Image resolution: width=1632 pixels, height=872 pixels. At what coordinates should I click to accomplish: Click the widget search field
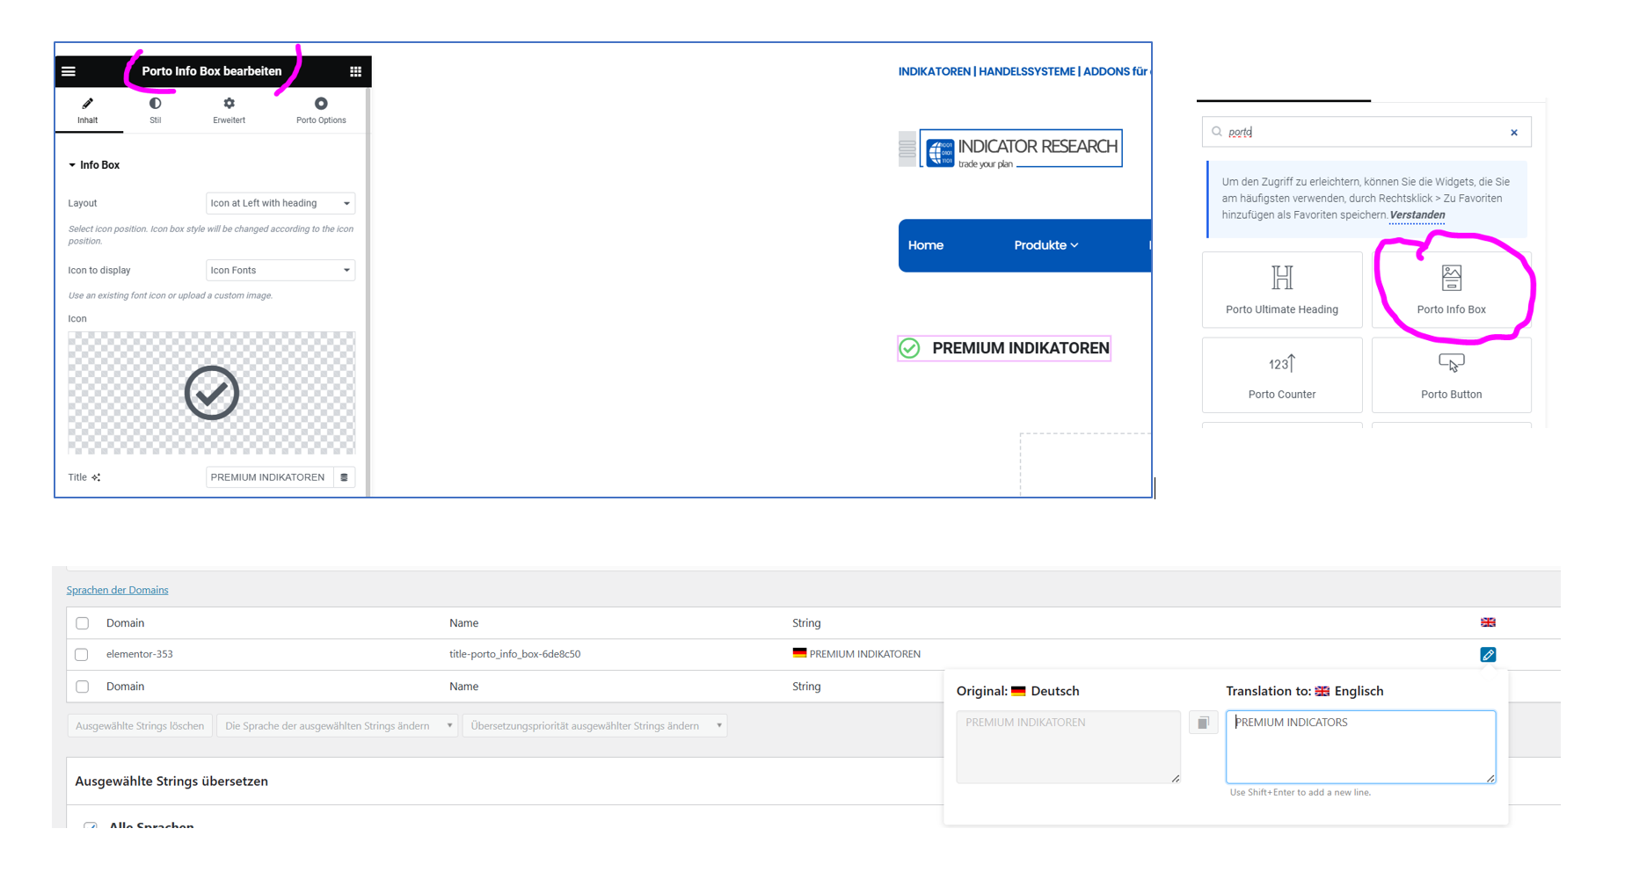click(x=1366, y=132)
